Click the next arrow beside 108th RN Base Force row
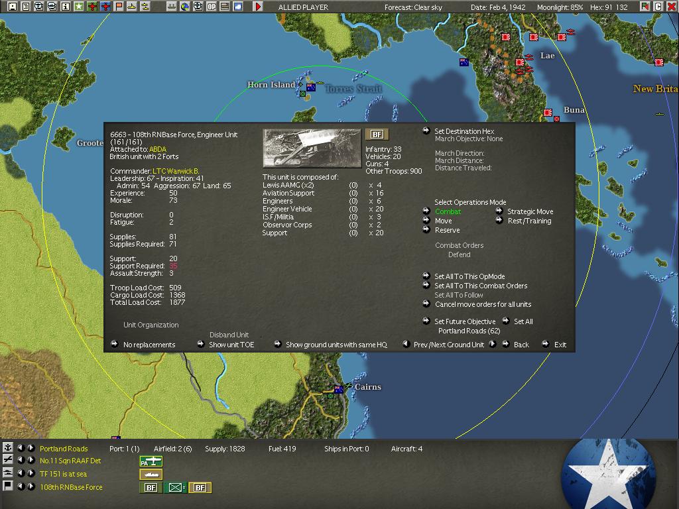The image size is (679, 509). 31,486
